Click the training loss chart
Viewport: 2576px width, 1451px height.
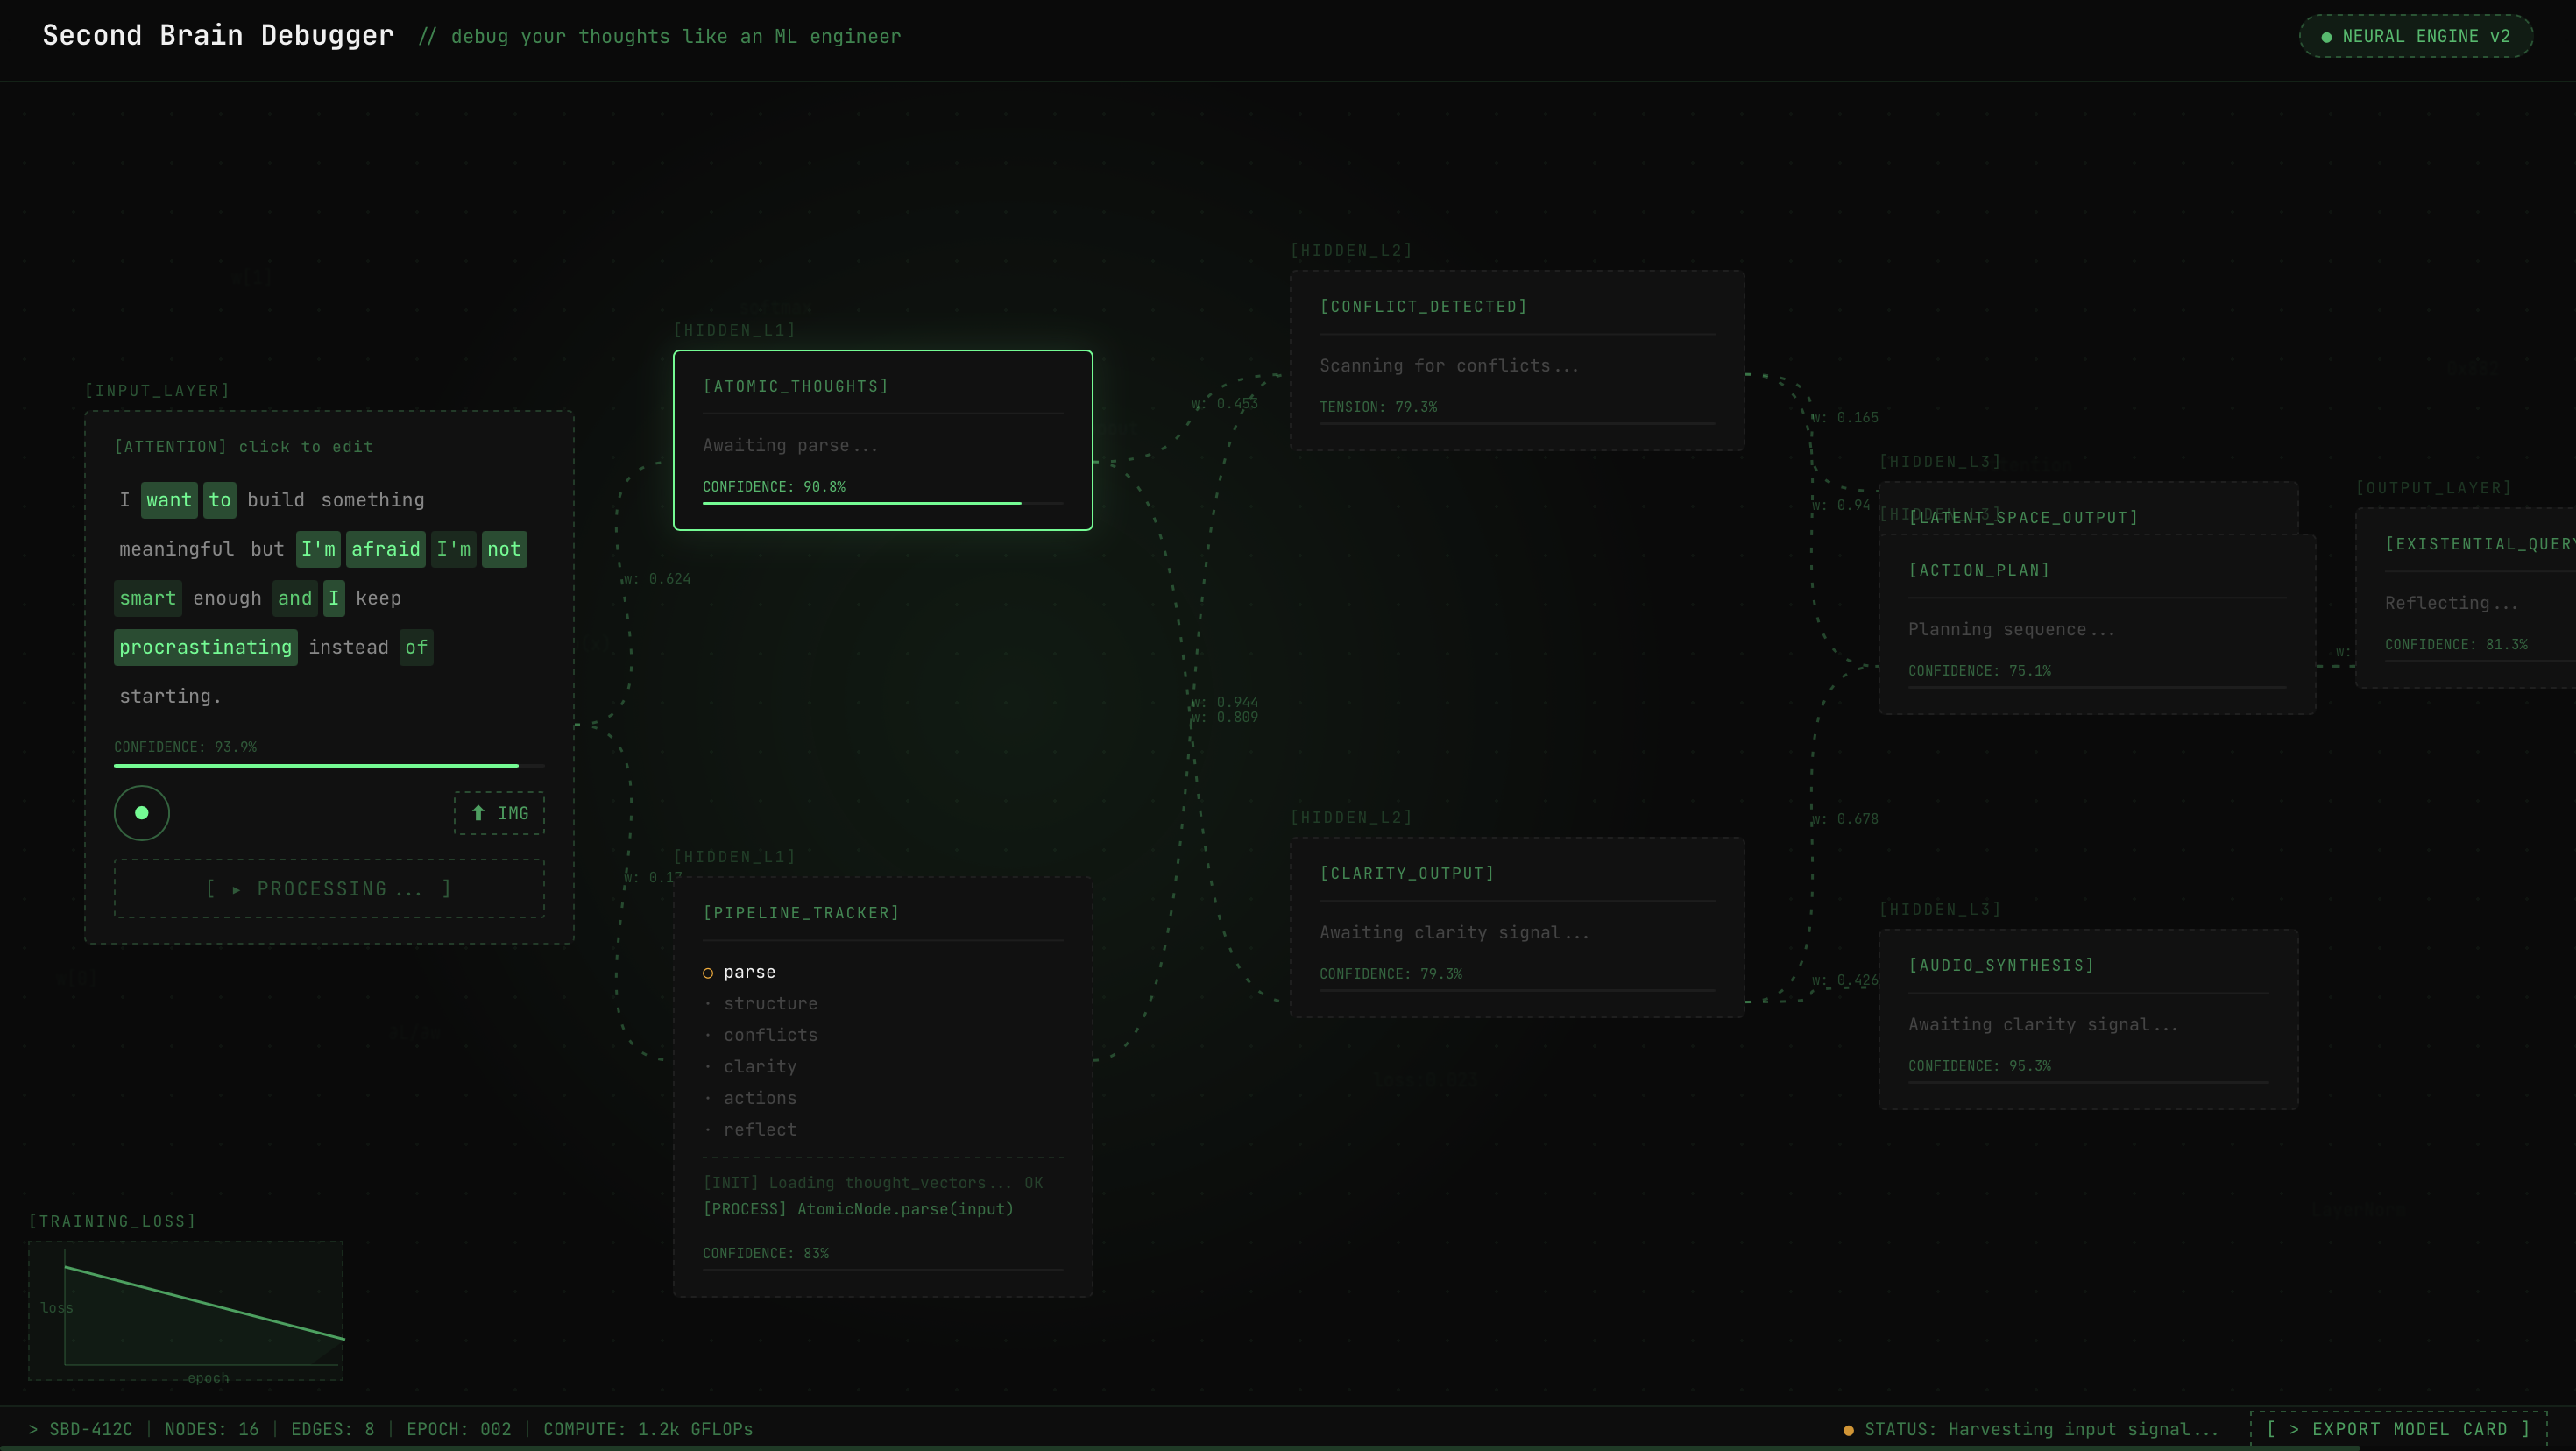pos(186,1311)
